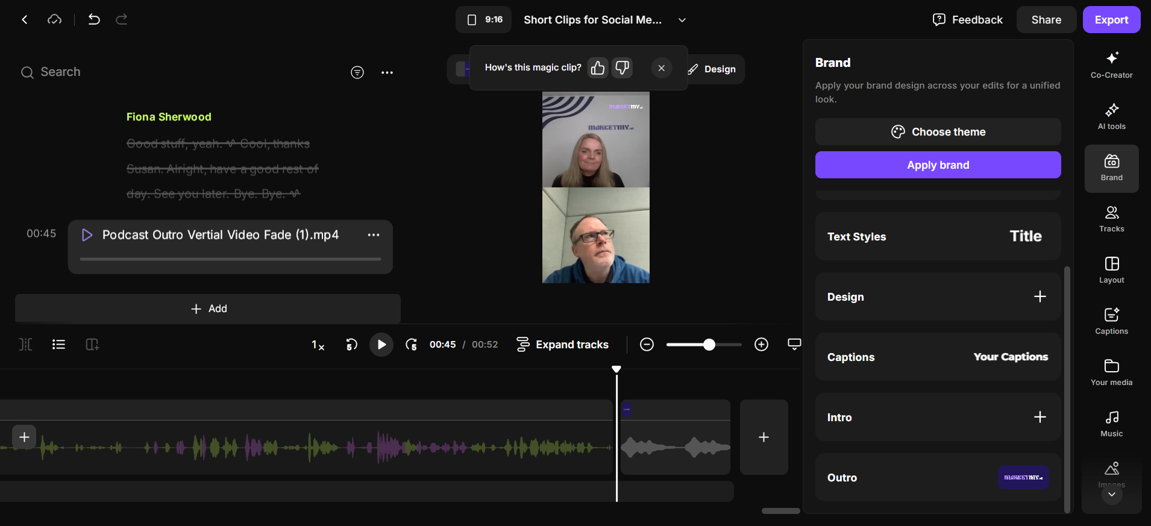The image size is (1151, 526).
Task: Toggle the split clip tool icon
Action: pos(25,344)
